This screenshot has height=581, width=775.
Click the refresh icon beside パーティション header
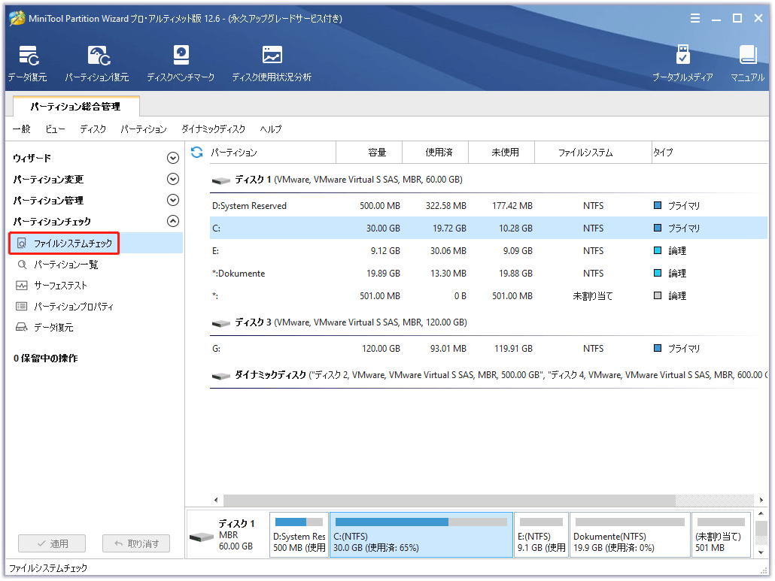tap(196, 152)
